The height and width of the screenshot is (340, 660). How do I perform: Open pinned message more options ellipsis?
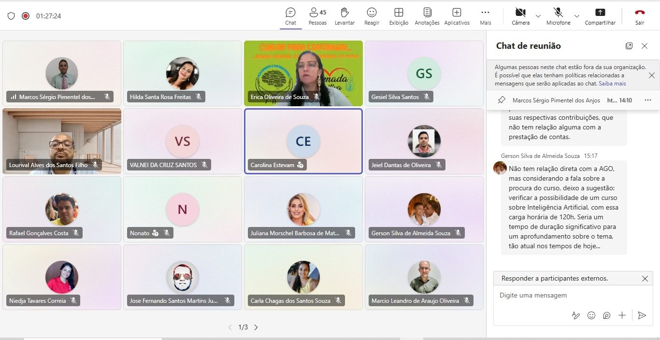pos(648,100)
